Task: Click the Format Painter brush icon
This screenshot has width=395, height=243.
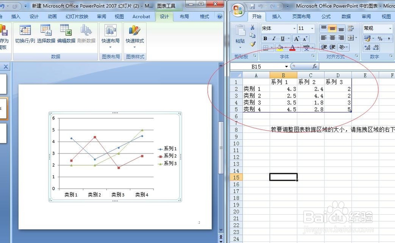Action: (252, 44)
